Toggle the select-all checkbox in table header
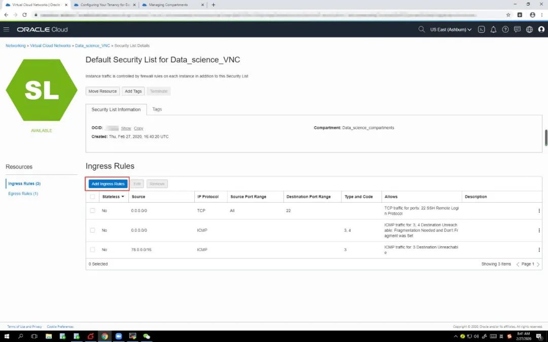The height and width of the screenshot is (342, 548). (92, 197)
